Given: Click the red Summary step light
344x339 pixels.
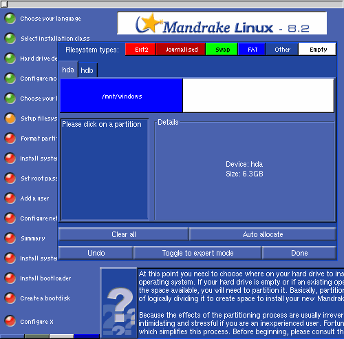Looking at the screenshot, I should pyautogui.click(x=10, y=238).
